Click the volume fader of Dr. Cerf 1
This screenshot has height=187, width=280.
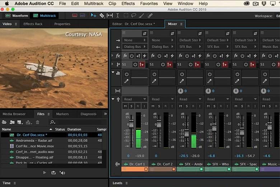pyautogui.click(x=131, y=124)
